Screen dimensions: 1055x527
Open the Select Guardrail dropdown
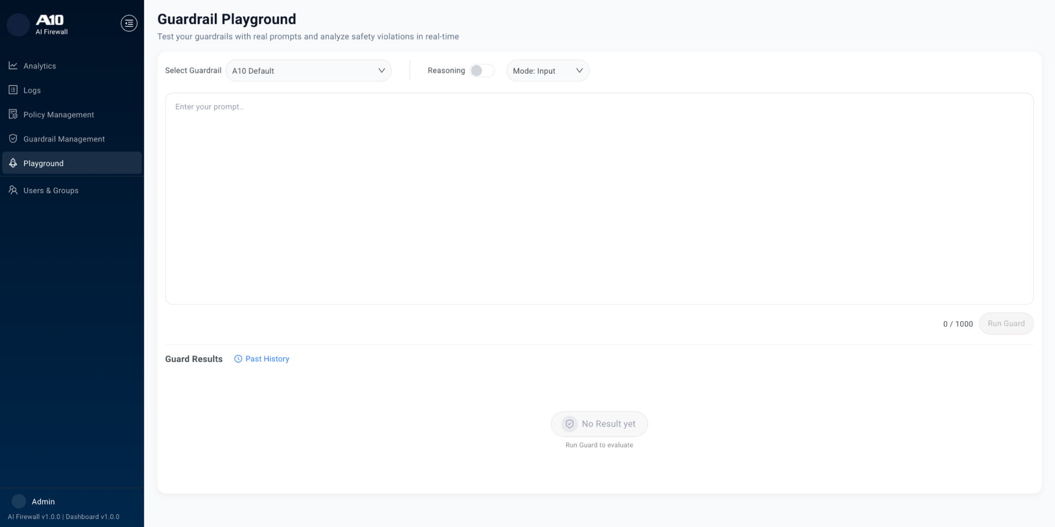click(x=308, y=71)
